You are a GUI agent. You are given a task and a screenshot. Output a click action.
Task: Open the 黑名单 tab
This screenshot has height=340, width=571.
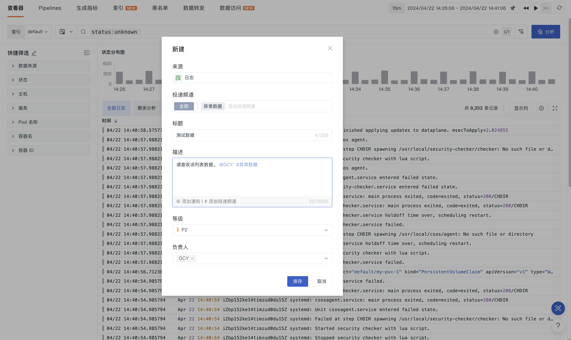click(160, 8)
